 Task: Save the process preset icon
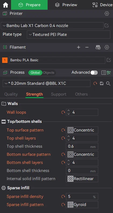click(102, 83)
